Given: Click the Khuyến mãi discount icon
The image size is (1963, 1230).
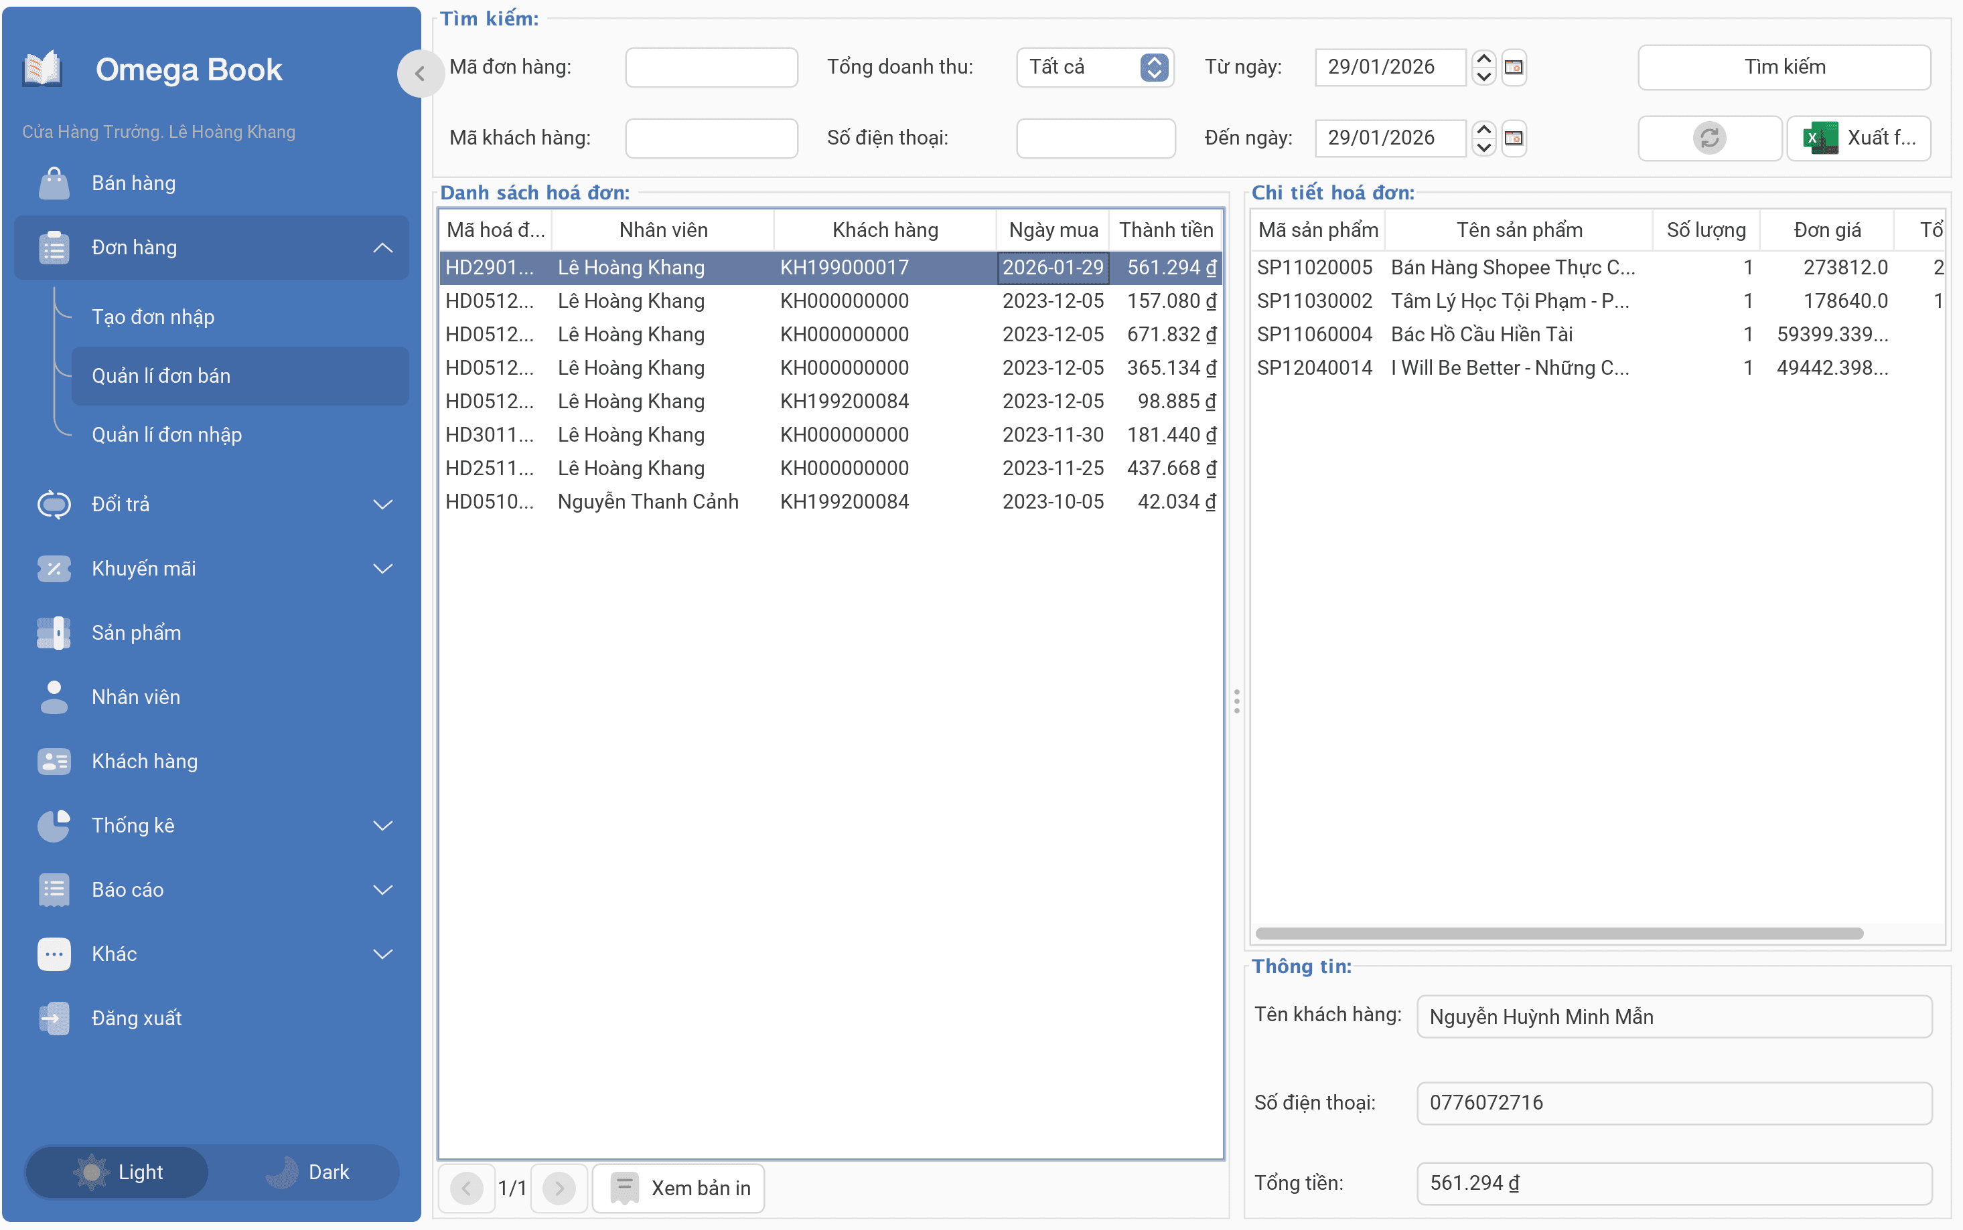Looking at the screenshot, I should tap(54, 569).
